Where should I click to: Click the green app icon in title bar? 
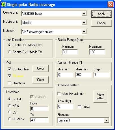(4, 4)
